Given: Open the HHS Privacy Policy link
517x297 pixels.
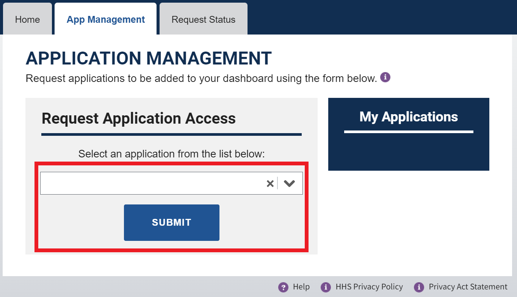Looking at the screenshot, I should [x=369, y=287].
